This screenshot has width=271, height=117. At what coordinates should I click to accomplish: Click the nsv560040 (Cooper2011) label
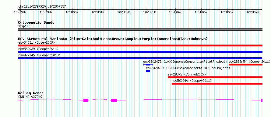(192, 81)
